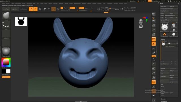Viewport: 181px width, 102px height.
Task: Adjust the Z Intensity slider
Action: [x=87, y=10]
